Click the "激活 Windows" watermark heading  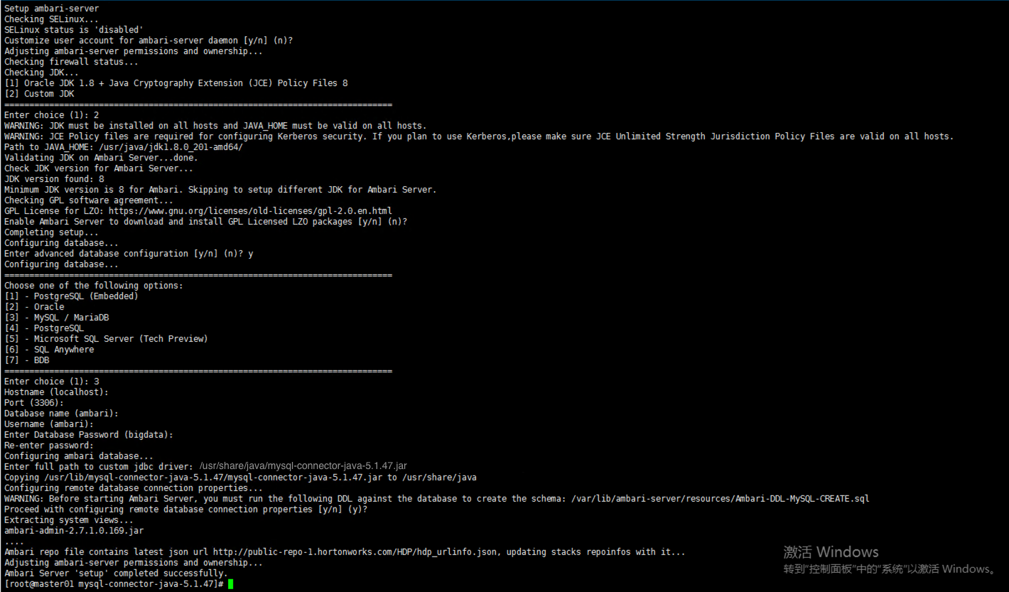coord(831,552)
